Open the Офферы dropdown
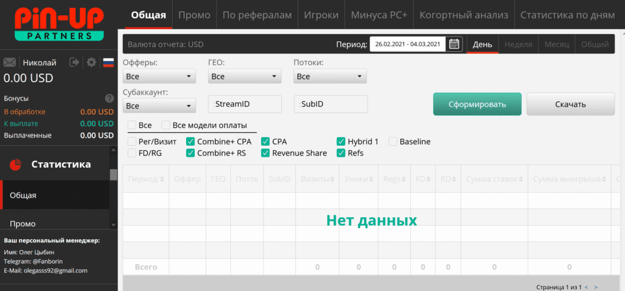The image size is (625, 291). pos(159,76)
